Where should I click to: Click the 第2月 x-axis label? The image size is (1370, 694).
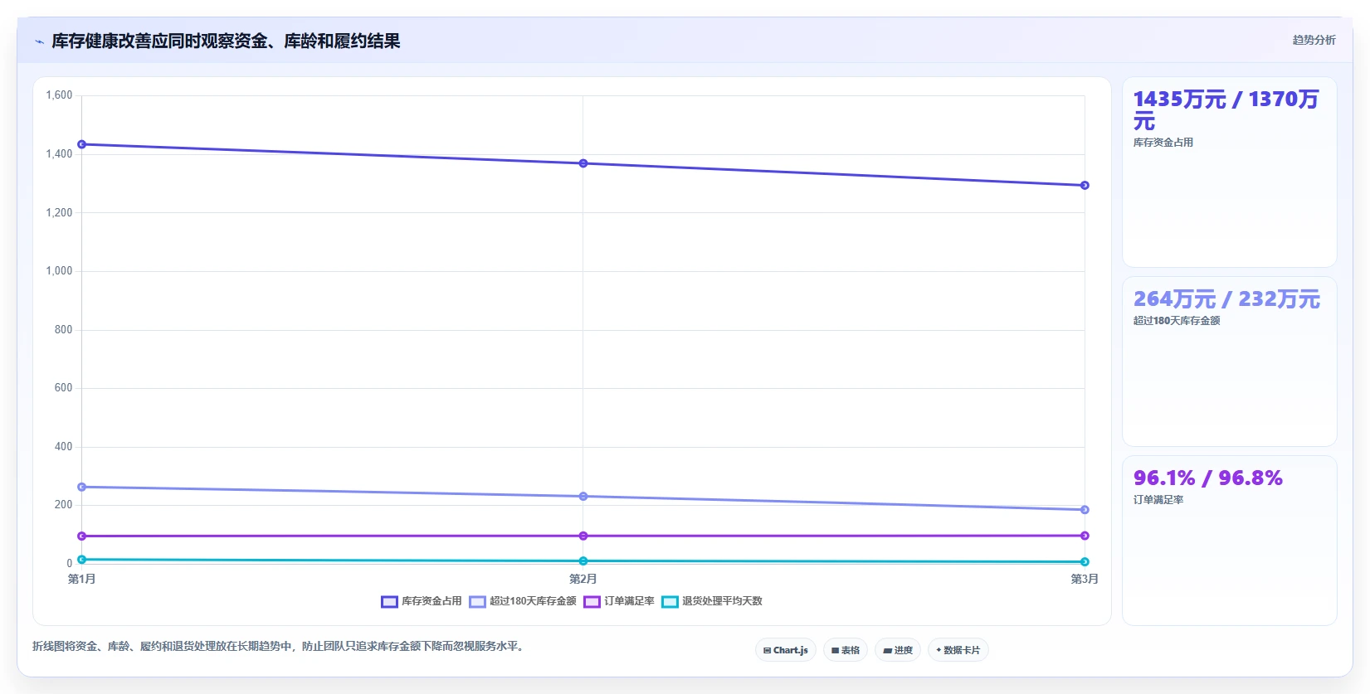pyautogui.click(x=583, y=579)
